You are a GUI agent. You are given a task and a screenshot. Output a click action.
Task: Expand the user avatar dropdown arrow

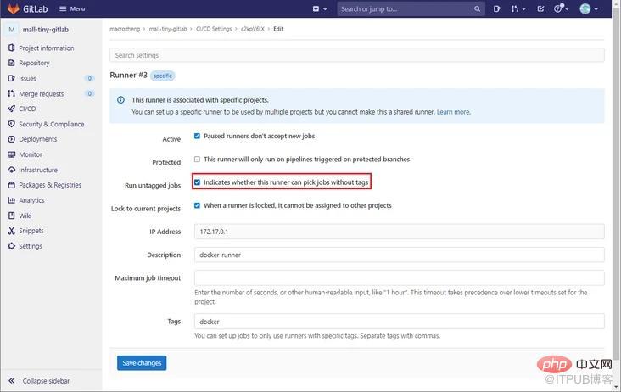click(x=596, y=8)
